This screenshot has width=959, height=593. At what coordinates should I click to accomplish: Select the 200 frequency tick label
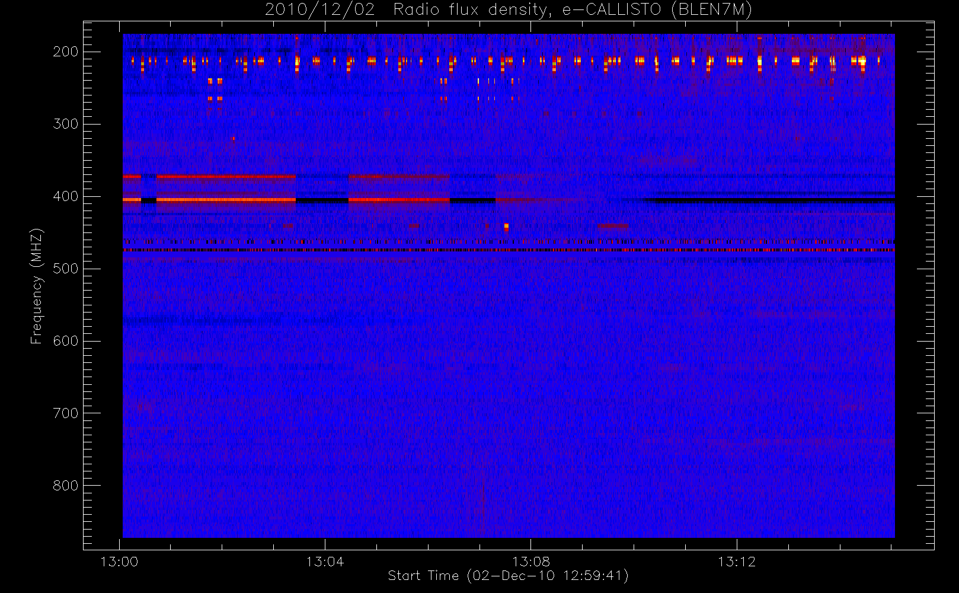pos(65,52)
